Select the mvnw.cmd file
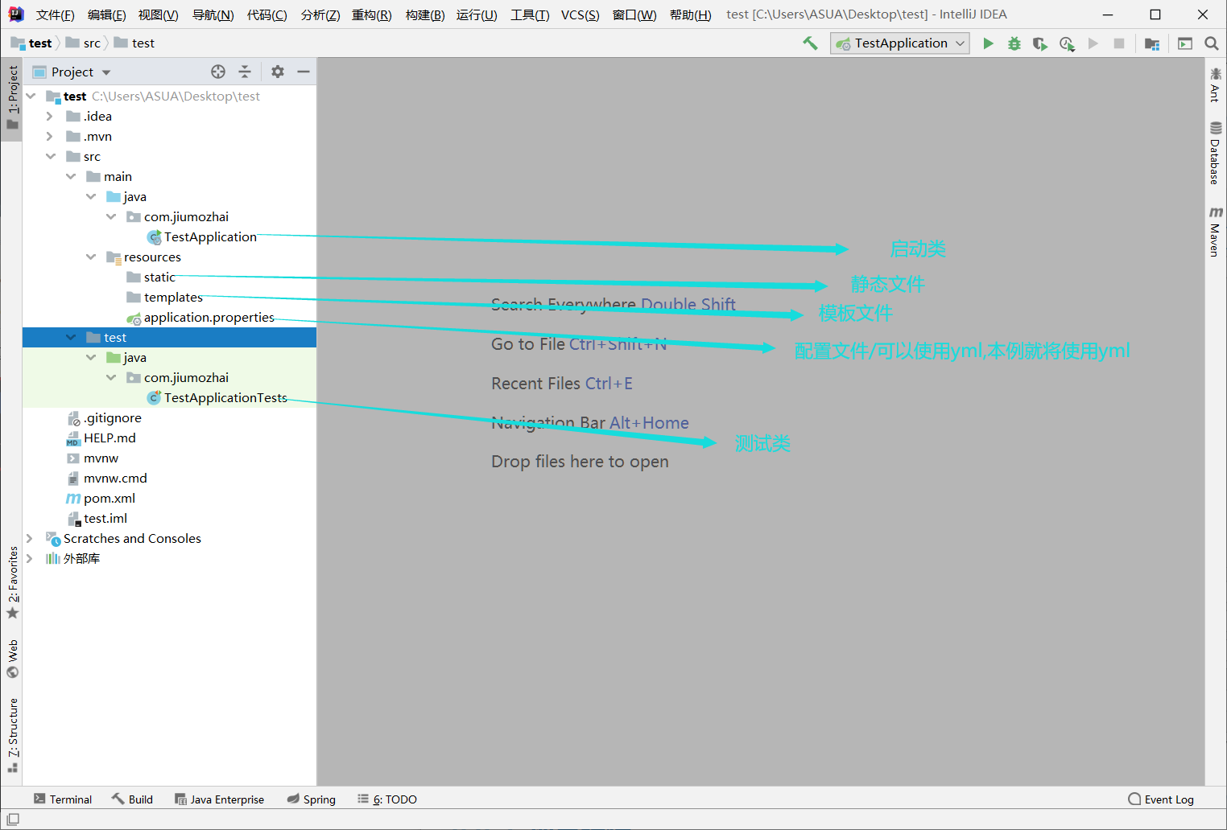The image size is (1227, 830). (115, 479)
